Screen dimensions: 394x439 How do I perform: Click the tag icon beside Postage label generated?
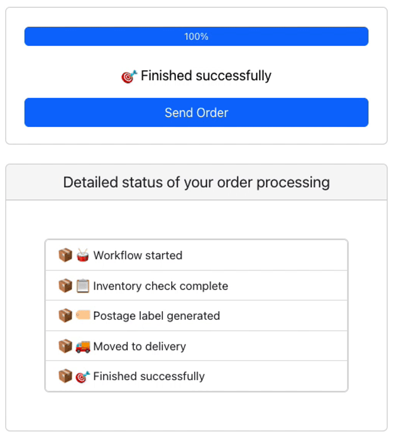point(83,316)
